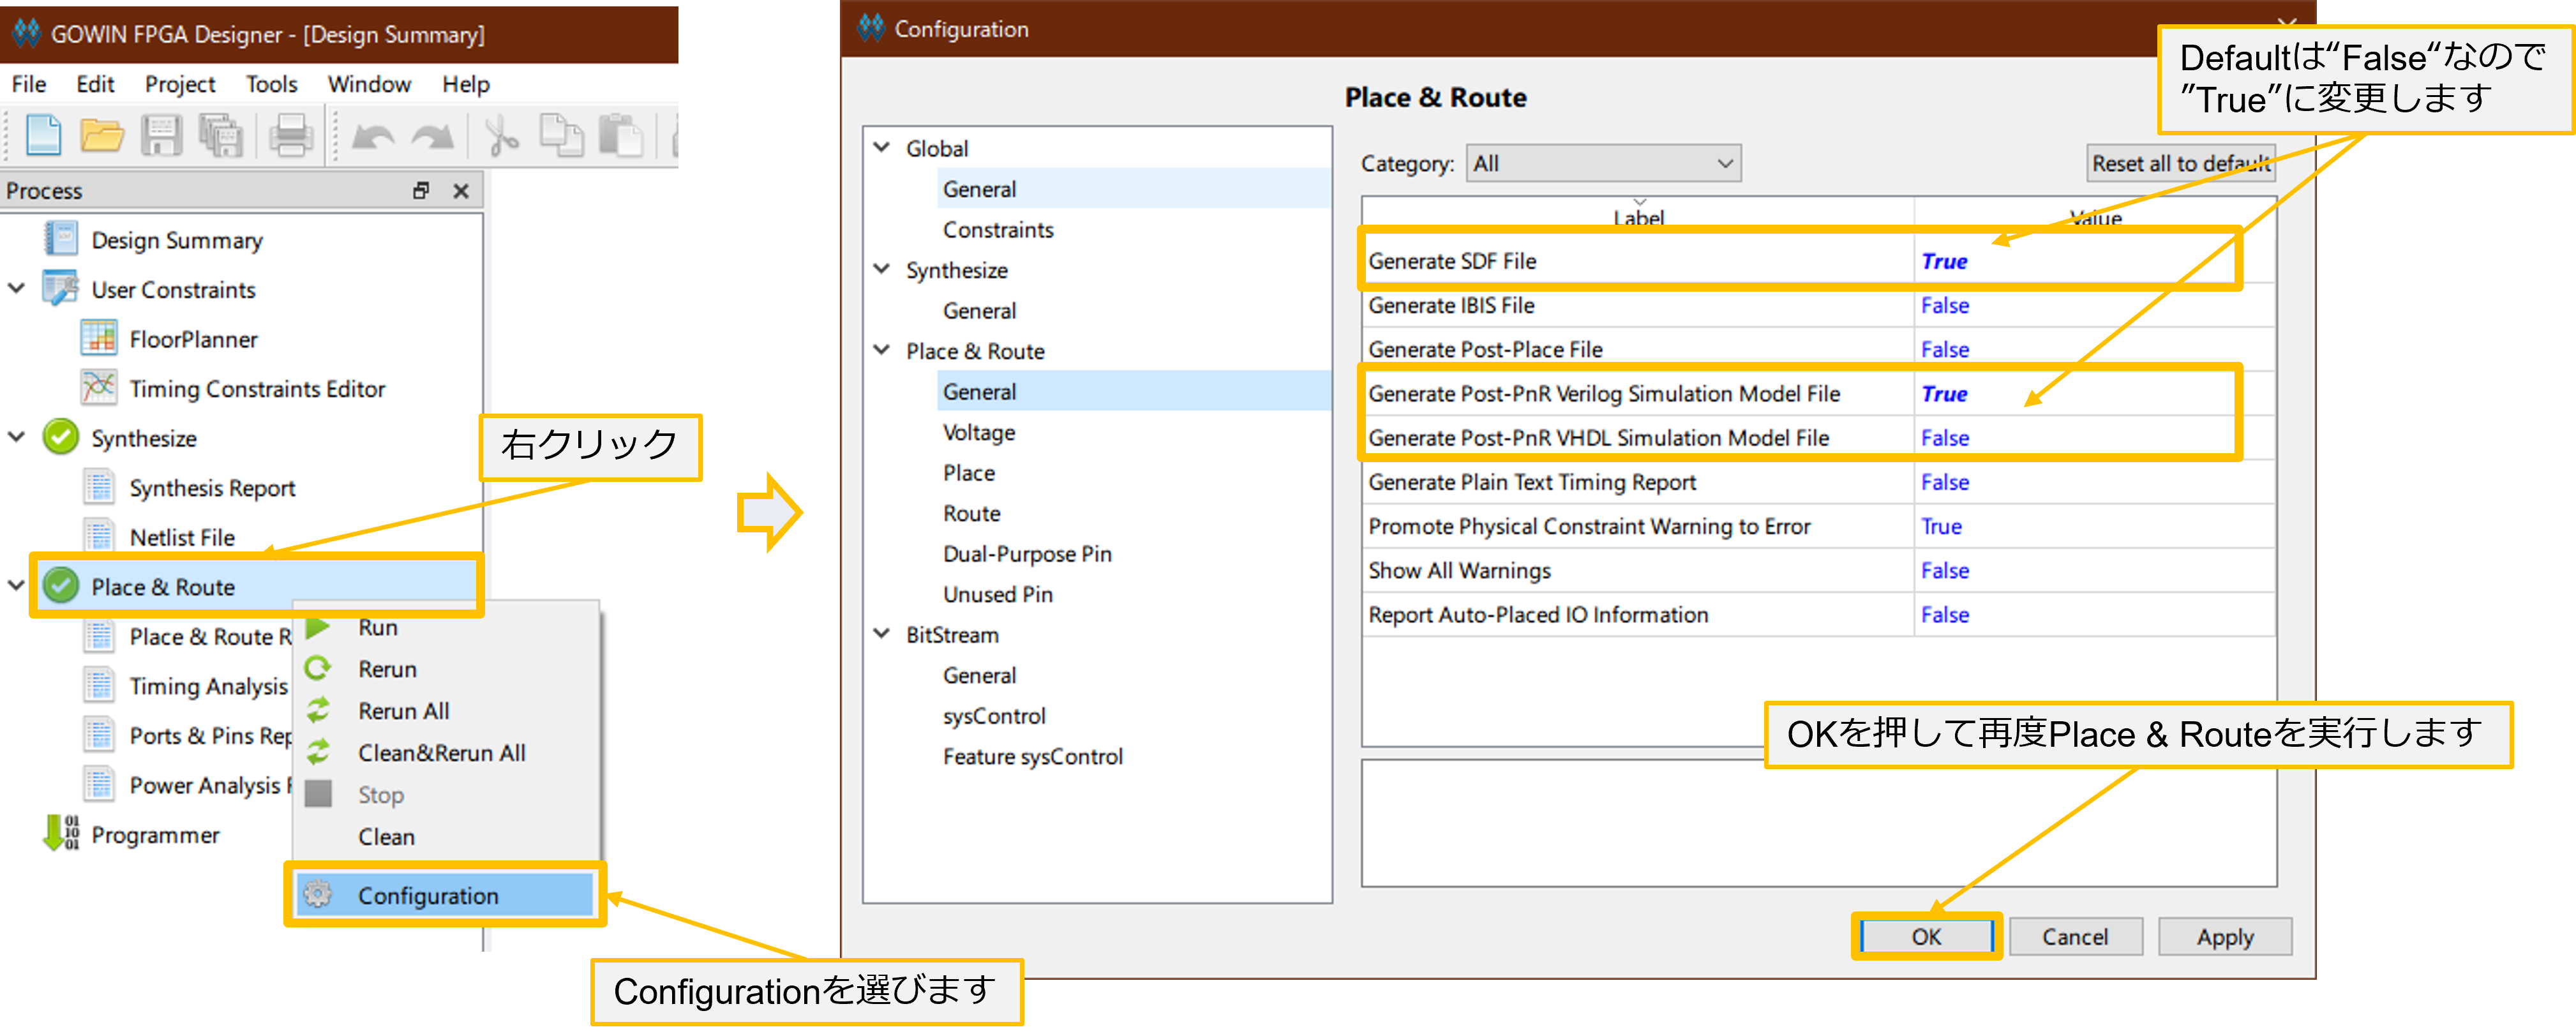Screen dimensions: 2576x1034
Task: Click the Open folder toolbar icon
Action: tap(101, 135)
